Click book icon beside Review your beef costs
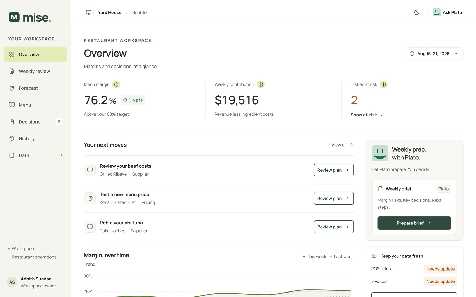476x297 pixels. pos(90,170)
